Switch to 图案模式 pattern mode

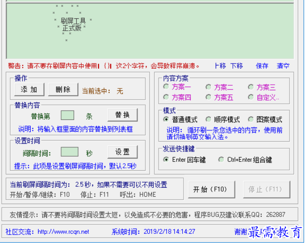pyautogui.click(x=251, y=120)
